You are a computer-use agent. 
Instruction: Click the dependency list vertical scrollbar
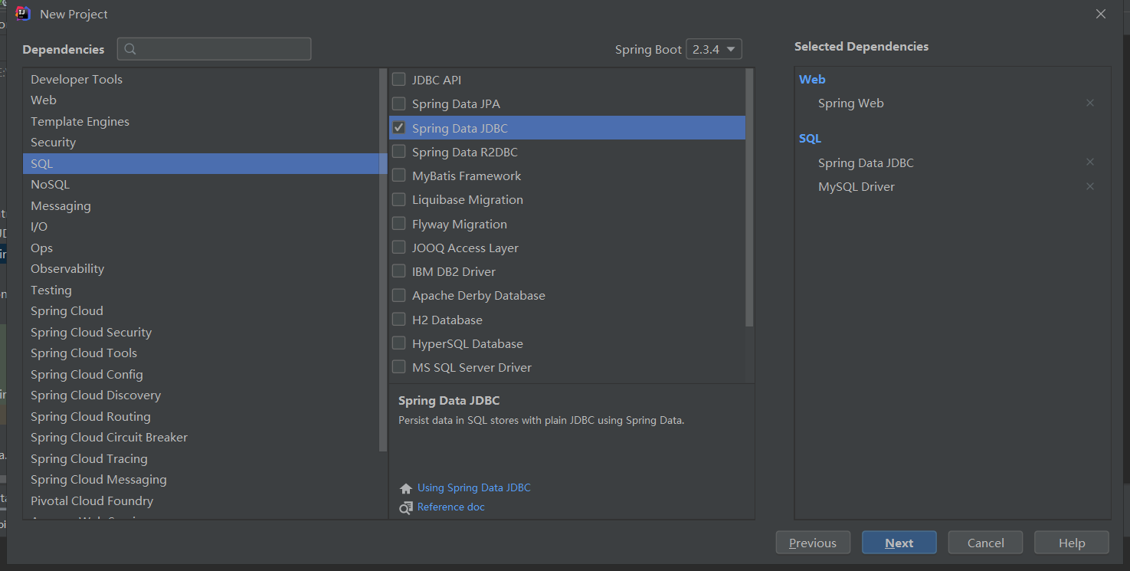point(749,198)
